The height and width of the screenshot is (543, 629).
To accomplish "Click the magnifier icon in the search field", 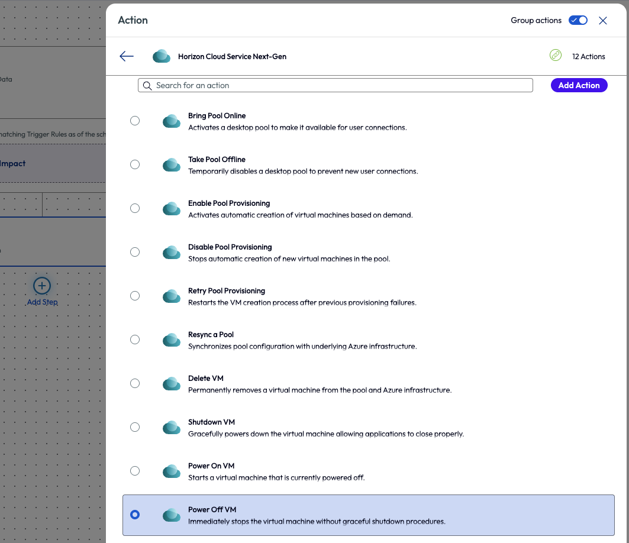I will pos(147,85).
